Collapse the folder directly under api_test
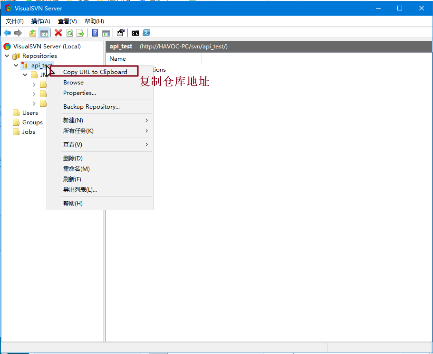 coord(25,75)
